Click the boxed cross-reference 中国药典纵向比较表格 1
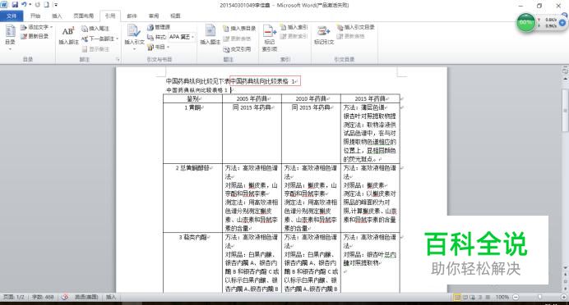 tap(265, 81)
